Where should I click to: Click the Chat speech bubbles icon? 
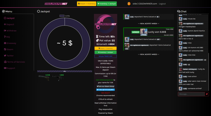tap(179, 11)
